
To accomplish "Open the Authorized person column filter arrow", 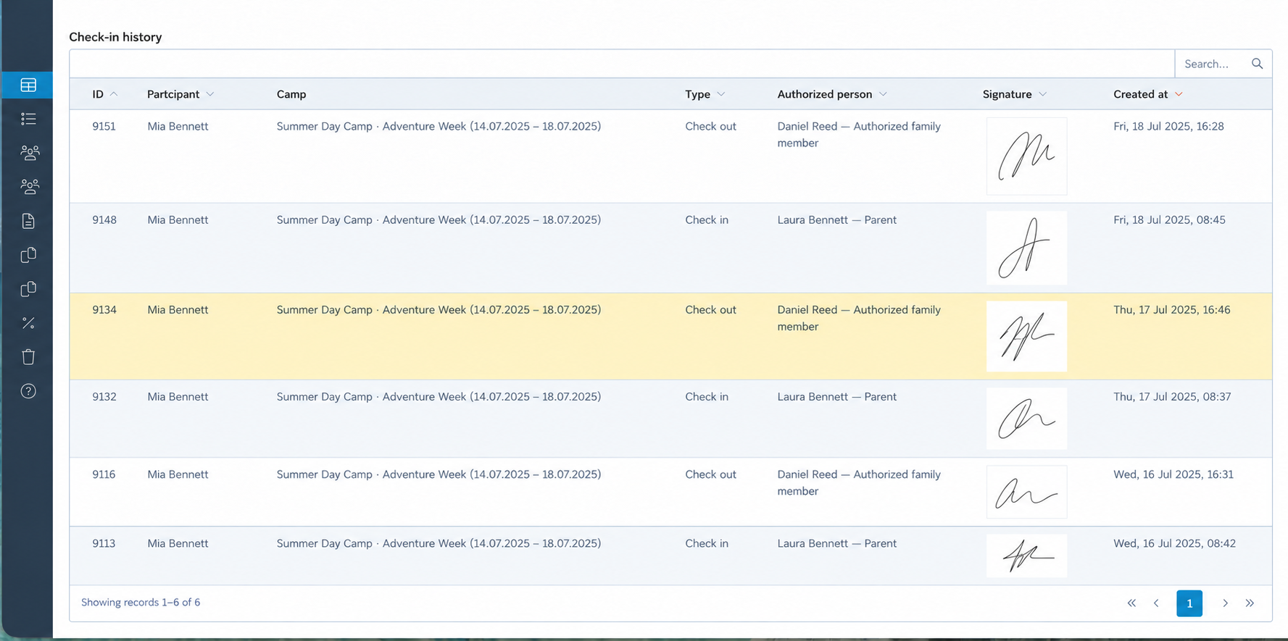I will (883, 94).
